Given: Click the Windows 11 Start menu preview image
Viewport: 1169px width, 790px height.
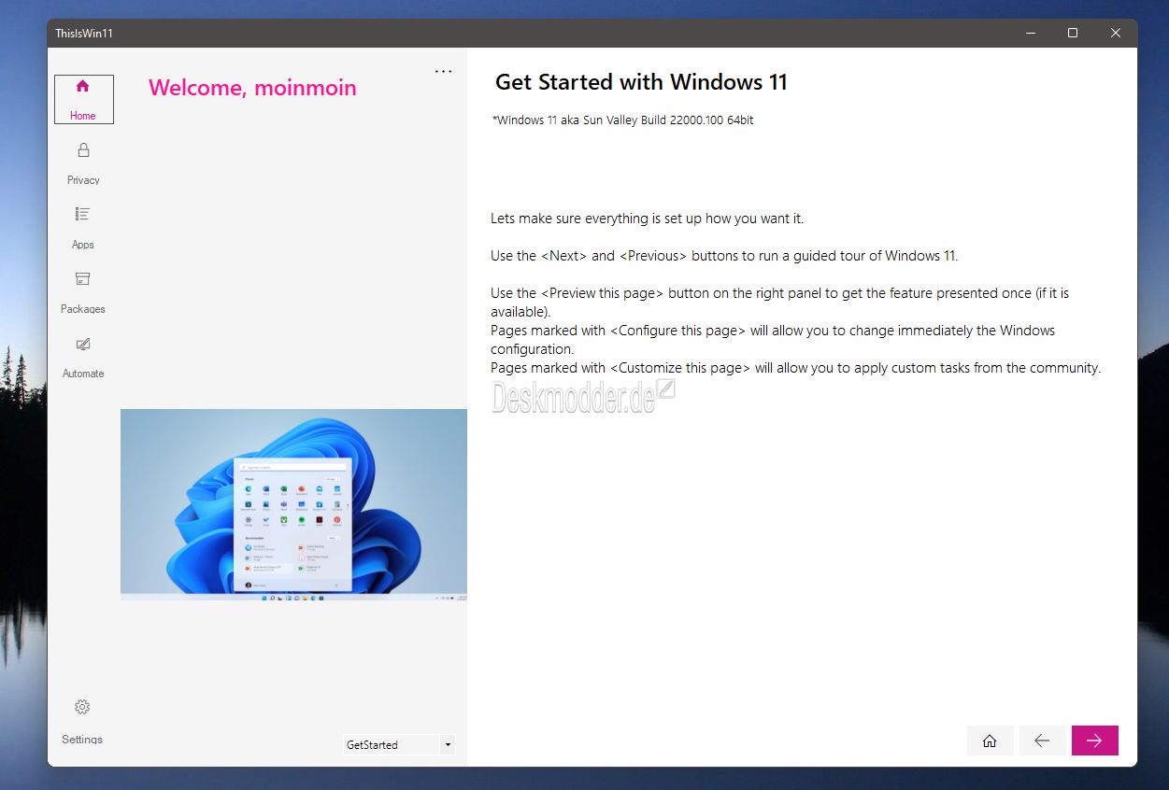Looking at the screenshot, I should 293,504.
